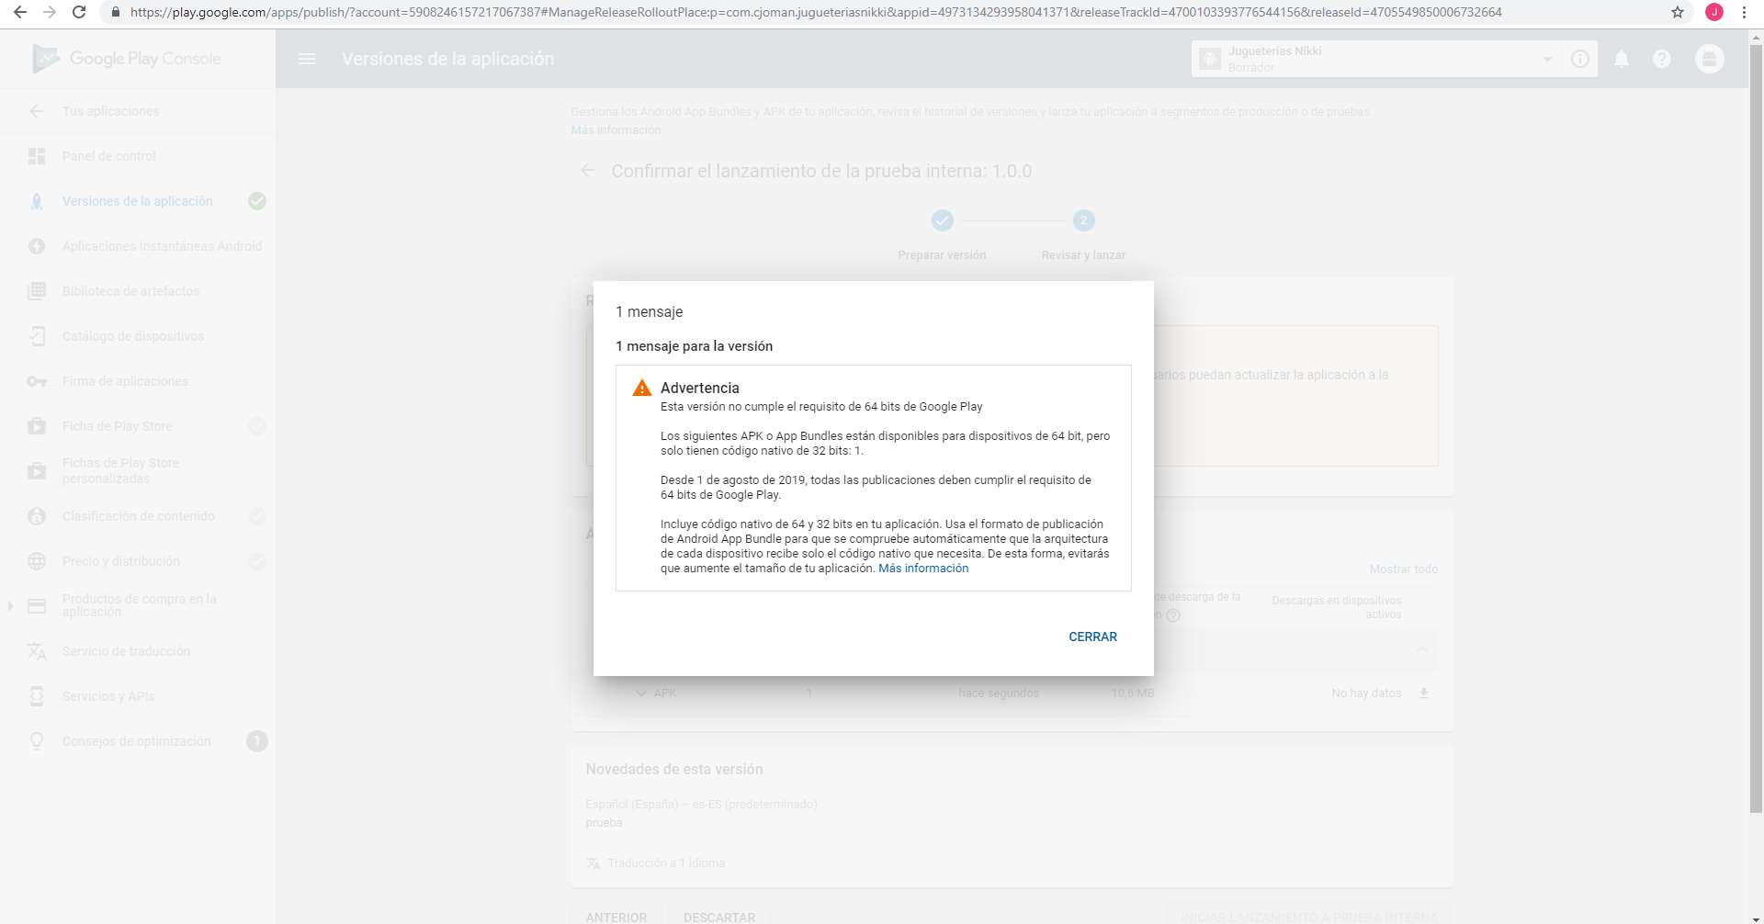The image size is (1764, 924).
Task: Open Productos de compra en la aplicación
Action: tap(138, 605)
